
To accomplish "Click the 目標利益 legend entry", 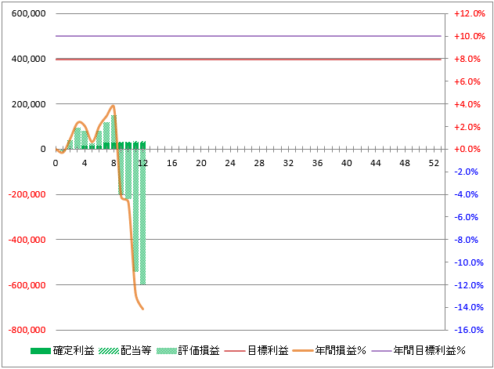I will [x=257, y=350].
